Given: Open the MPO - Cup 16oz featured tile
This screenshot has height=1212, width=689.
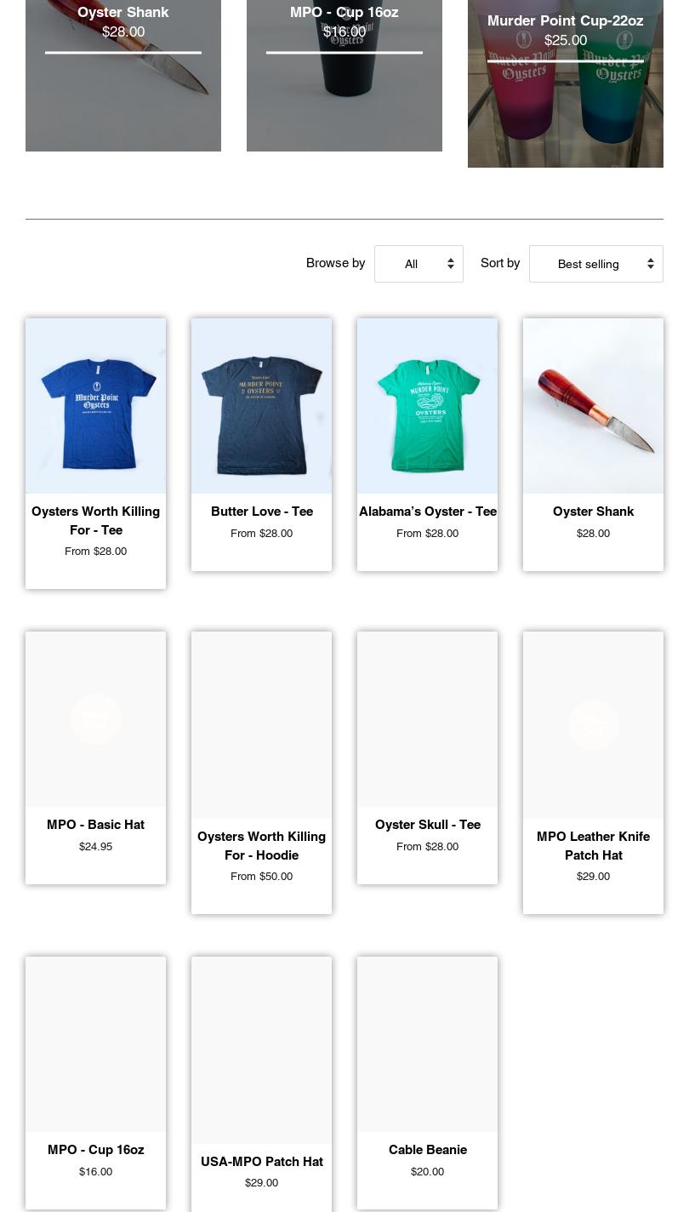Looking at the screenshot, I should [x=344, y=76].
